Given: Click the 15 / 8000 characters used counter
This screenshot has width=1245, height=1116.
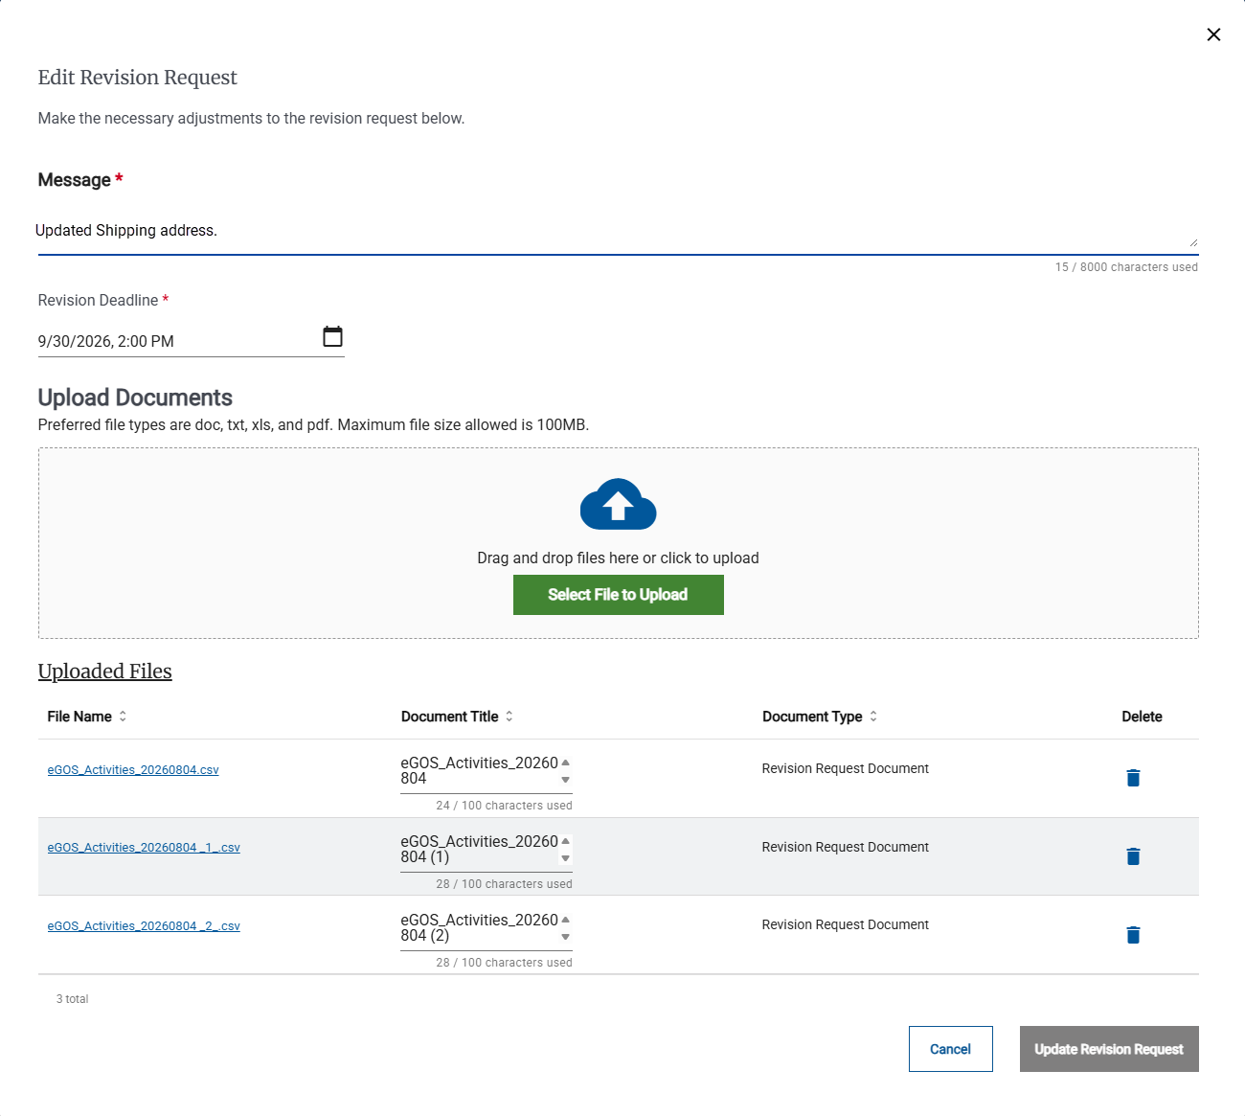Looking at the screenshot, I should (1126, 267).
